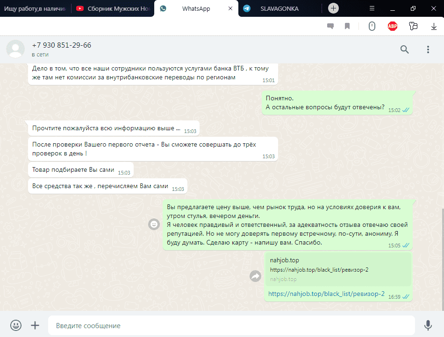Click the page comments icon in toolbar
The width and height of the screenshot is (444, 337).
[330, 26]
